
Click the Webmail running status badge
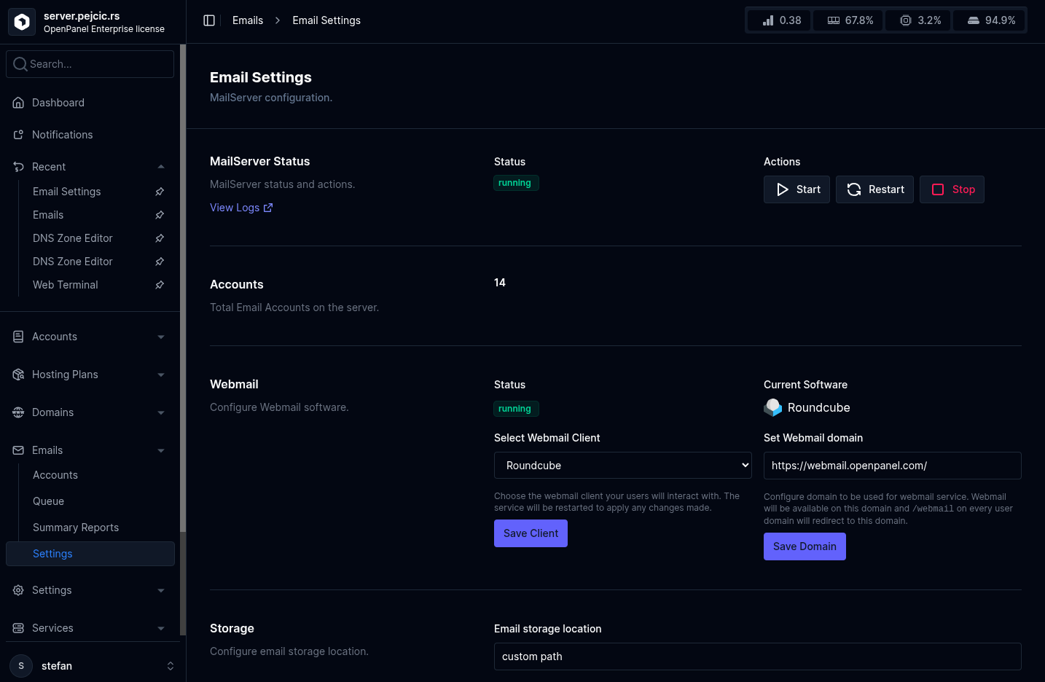[x=515, y=409]
